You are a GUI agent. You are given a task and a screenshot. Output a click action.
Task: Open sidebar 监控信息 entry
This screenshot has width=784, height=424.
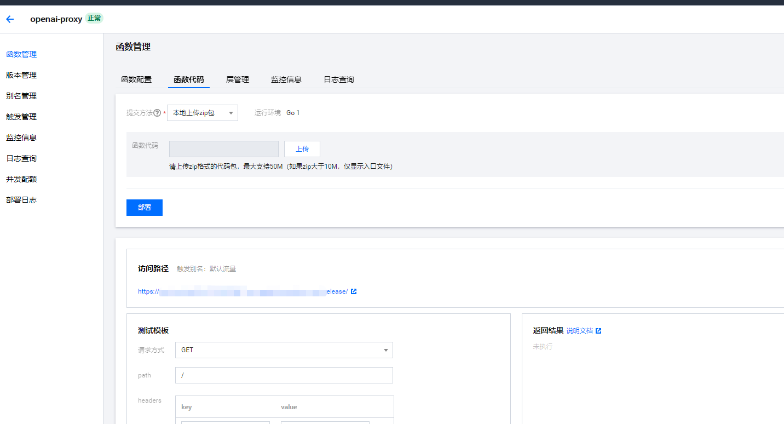(21, 137)
